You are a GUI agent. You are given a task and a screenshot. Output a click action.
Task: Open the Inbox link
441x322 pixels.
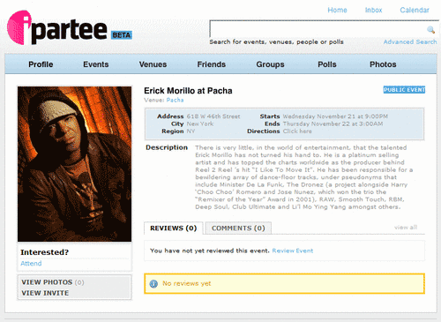373,10
